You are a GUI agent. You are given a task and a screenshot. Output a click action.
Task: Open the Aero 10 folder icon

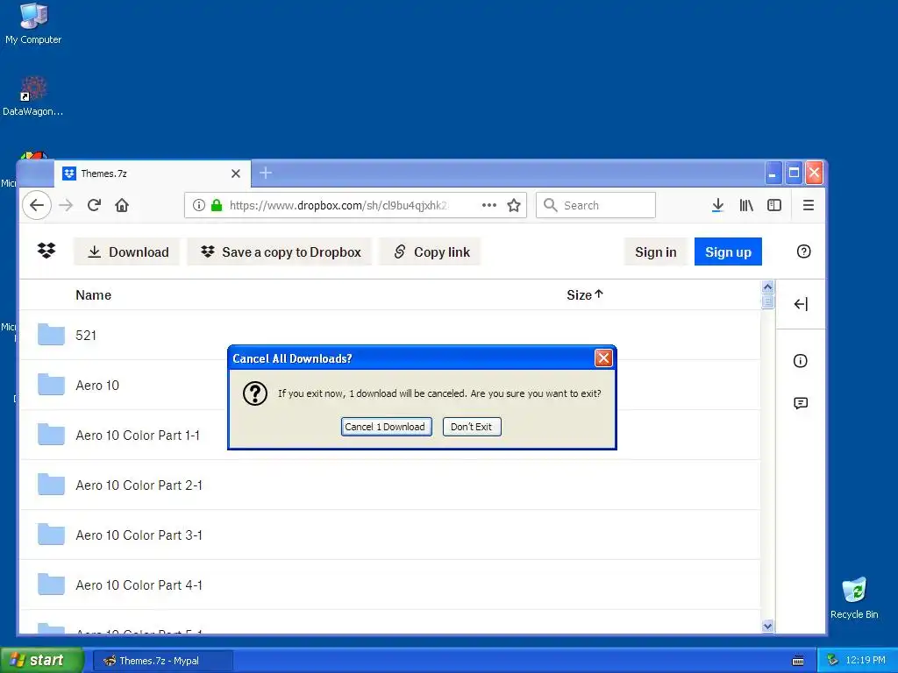pos(51,384)
